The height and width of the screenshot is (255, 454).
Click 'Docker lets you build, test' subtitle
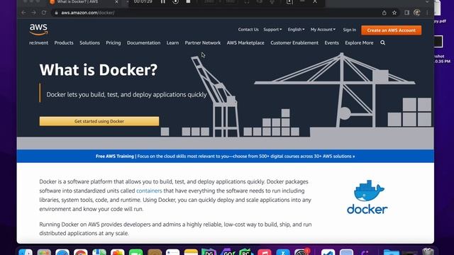point(126,94)
